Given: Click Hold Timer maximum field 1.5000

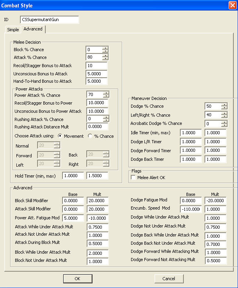Looking at the screenshot, I should [97, 176].
